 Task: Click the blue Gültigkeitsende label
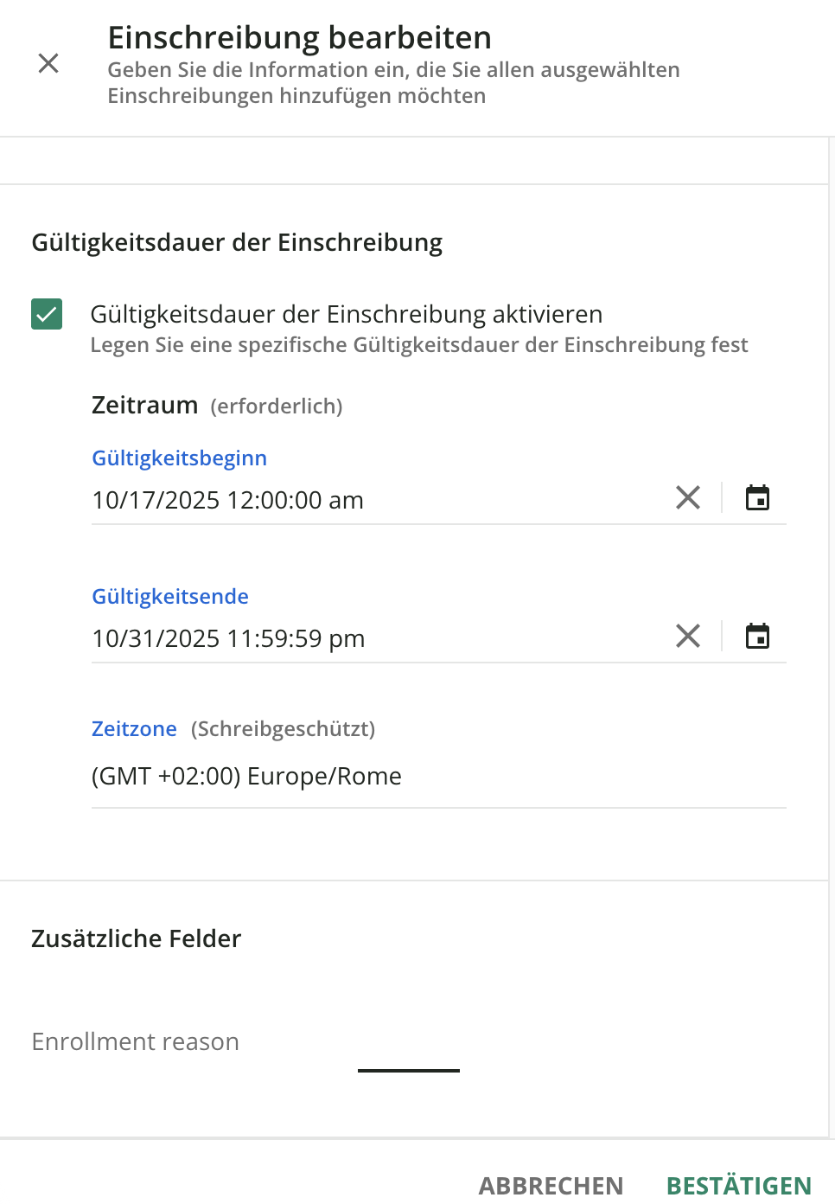170,596
